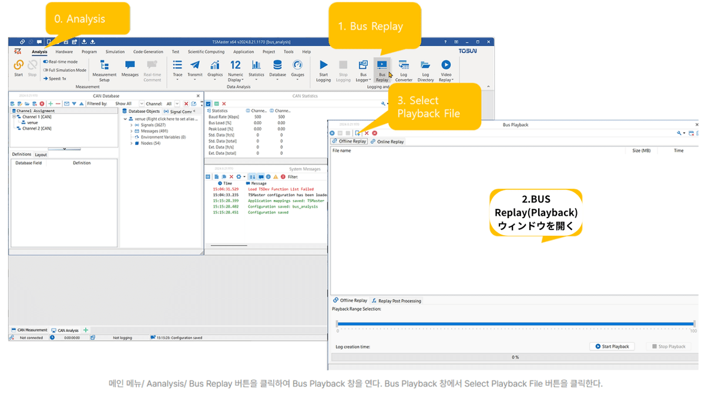Click the Playback Range Selection slider track
This screenshot has width=705, height=397.
(x=515, y=323)
